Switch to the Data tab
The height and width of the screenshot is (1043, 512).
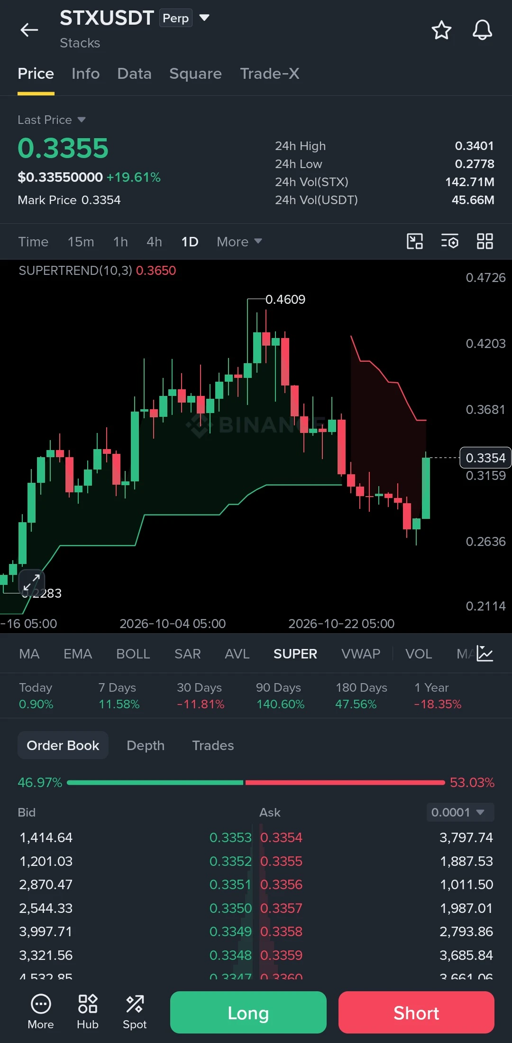[x=135, y=74]
